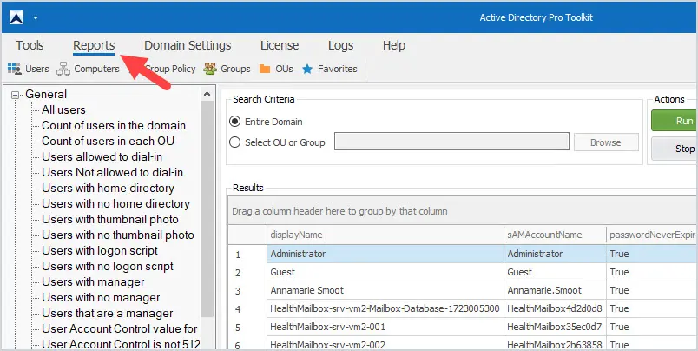The height and width of the screenshot is (351, 698).
Task: Click the Browse button
Action: tap(606, 142)
